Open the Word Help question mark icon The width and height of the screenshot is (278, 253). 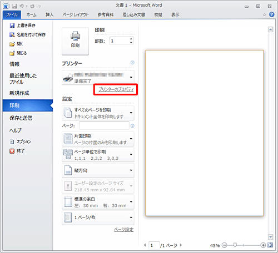click(271, 14)
